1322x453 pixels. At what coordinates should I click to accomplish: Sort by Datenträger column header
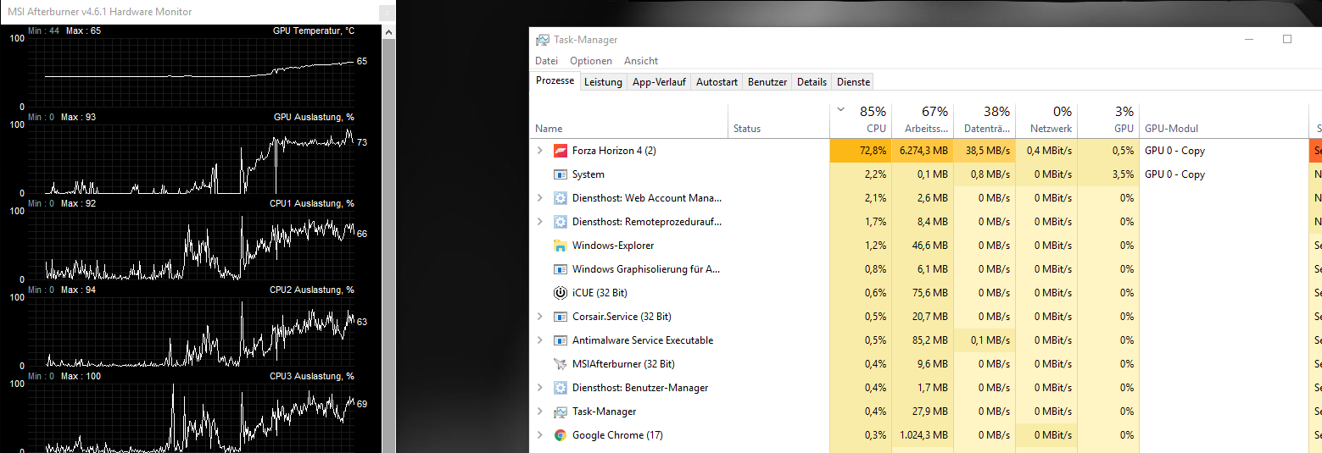tap(985, 119)
